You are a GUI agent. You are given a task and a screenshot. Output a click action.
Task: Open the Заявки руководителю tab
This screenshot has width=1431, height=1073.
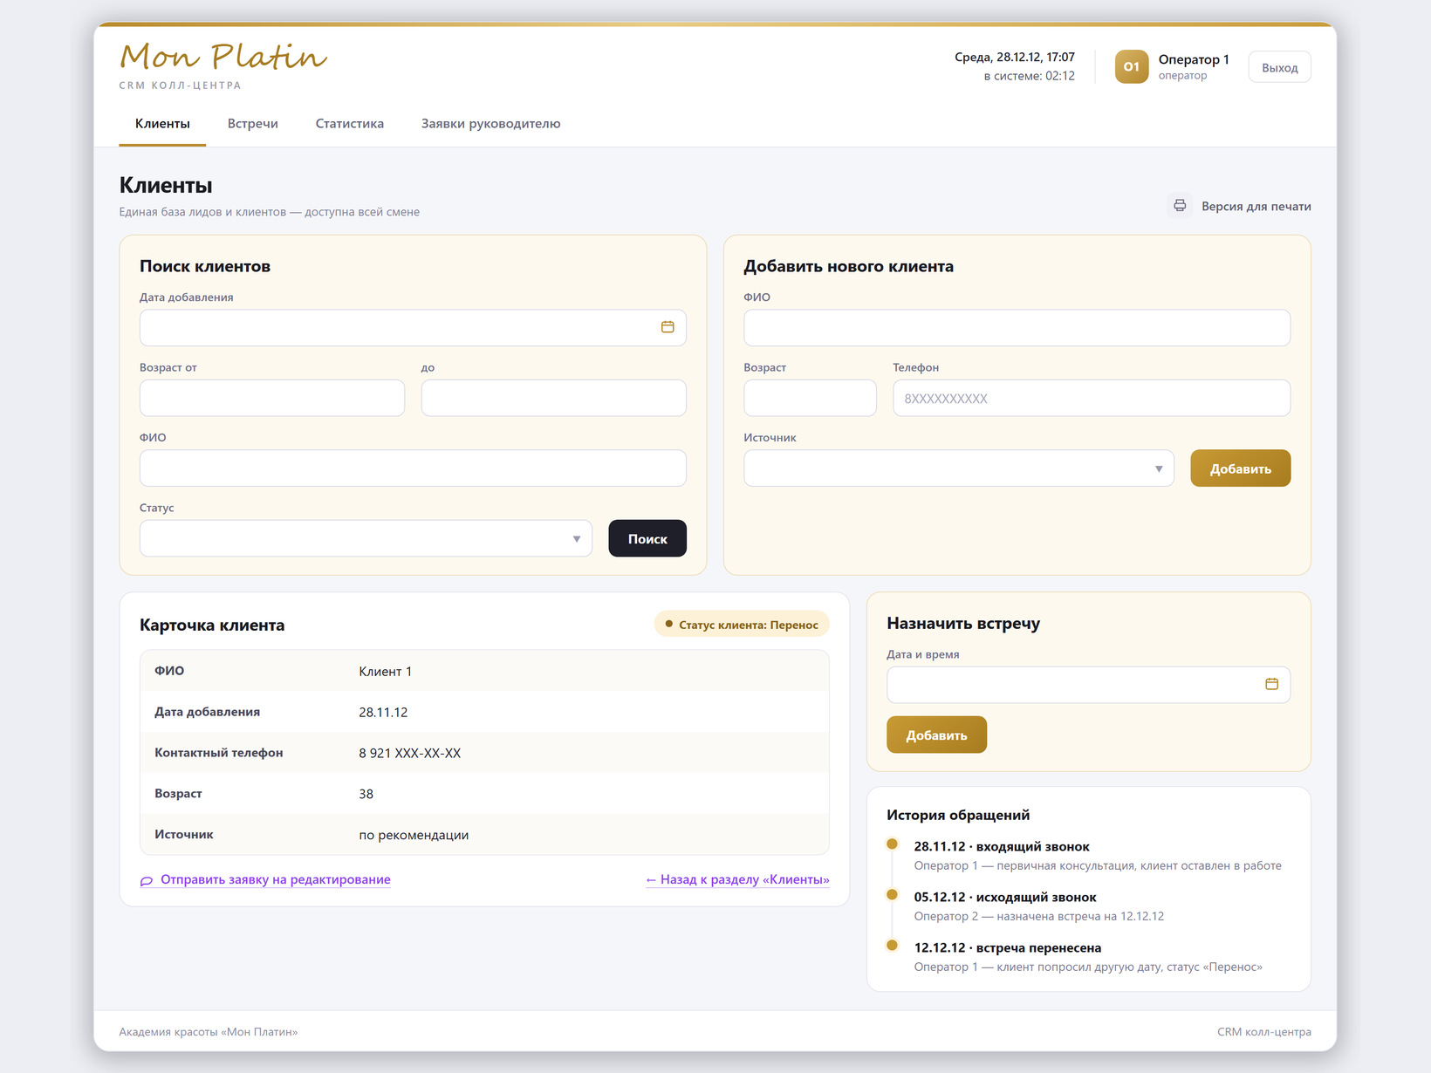(x=490, y=124)
